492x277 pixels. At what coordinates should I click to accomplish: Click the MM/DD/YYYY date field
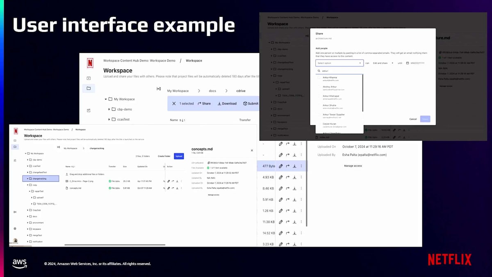click(x=417, y=63)
